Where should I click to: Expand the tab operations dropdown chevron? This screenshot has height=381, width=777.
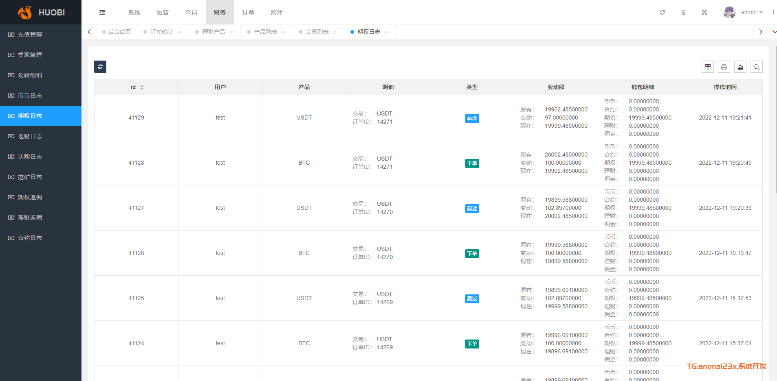774,32
